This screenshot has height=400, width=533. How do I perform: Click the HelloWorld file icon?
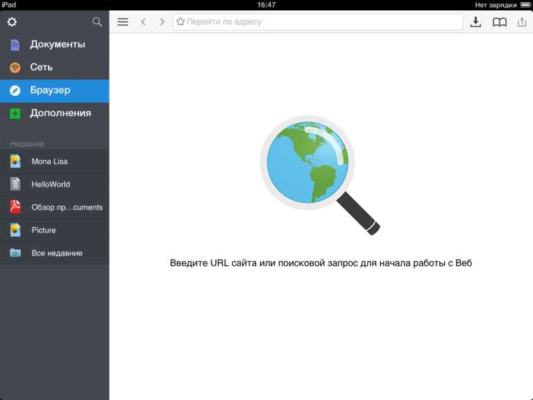point(15,184)
